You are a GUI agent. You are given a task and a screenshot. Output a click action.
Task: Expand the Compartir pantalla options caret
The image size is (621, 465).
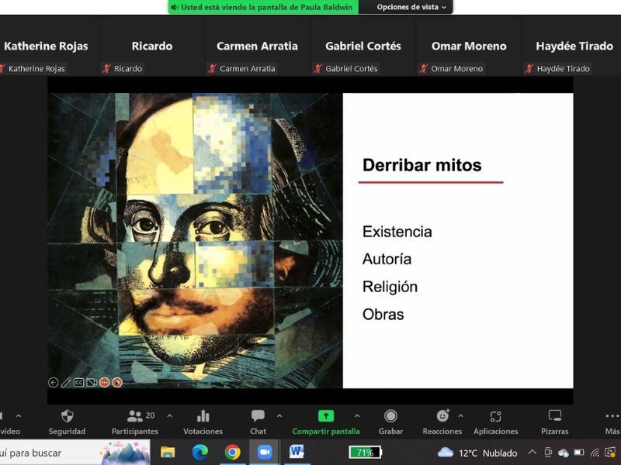pos(357,416)
